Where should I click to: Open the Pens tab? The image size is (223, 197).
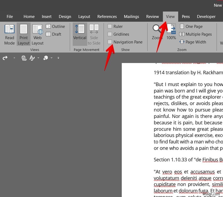click(x=186, y=17)
